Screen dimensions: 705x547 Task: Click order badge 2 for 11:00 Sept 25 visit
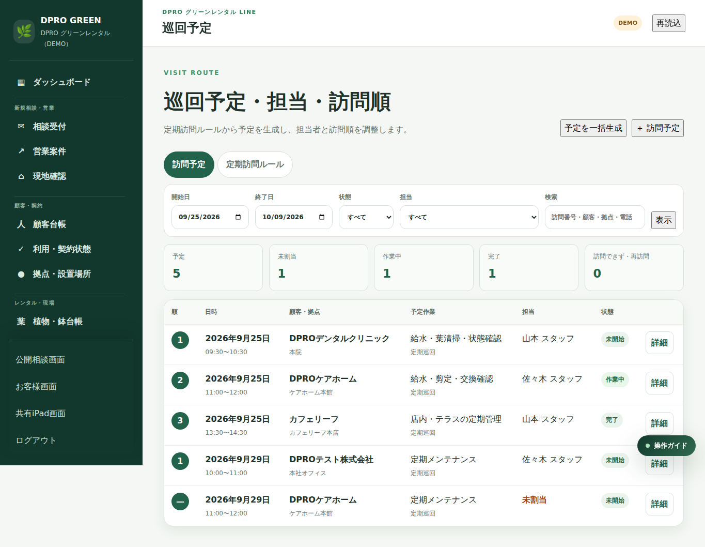[180, 380]
